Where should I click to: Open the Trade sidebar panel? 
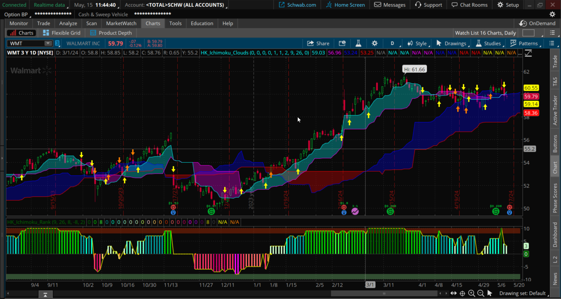point(555,62)
